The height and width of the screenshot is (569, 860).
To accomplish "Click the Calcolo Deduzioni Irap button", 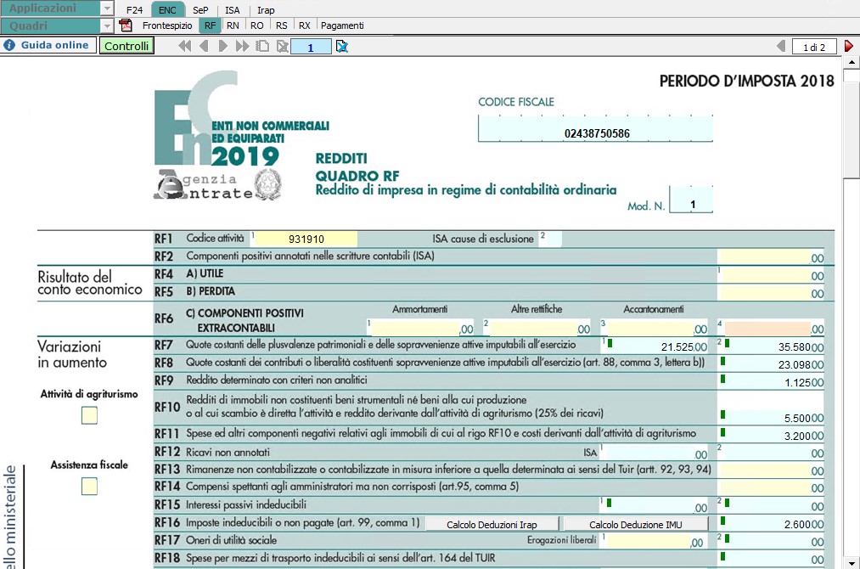I will [492, 524].
